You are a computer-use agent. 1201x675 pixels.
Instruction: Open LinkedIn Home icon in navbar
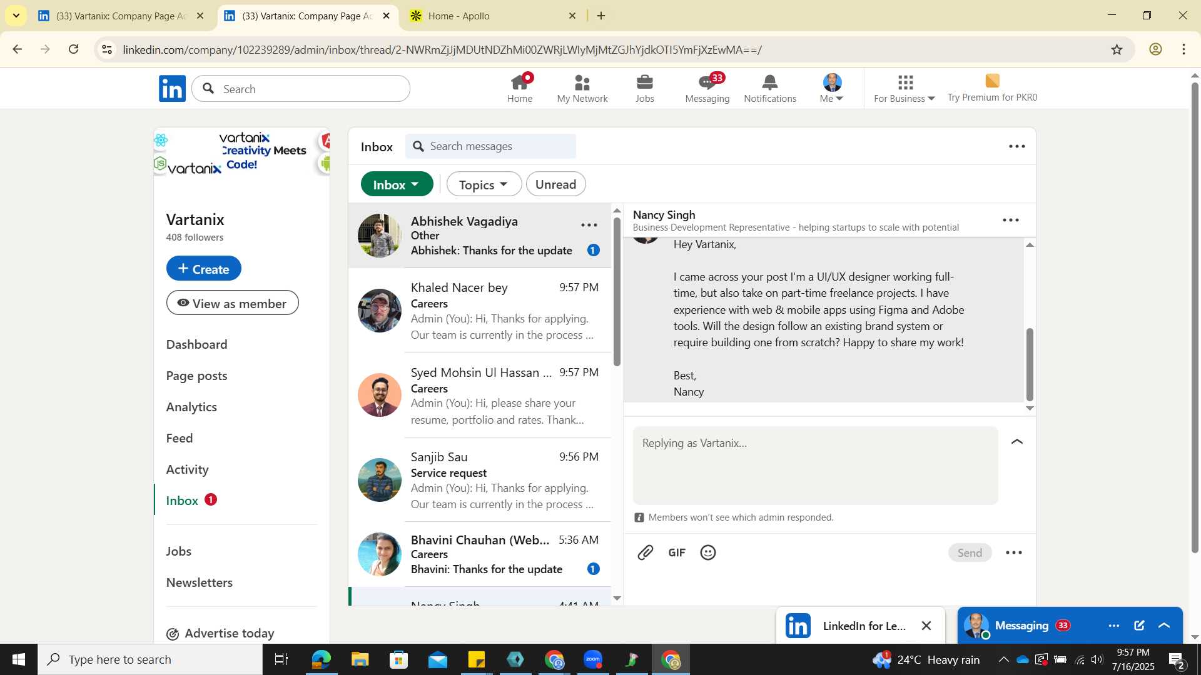click(520, 88)
